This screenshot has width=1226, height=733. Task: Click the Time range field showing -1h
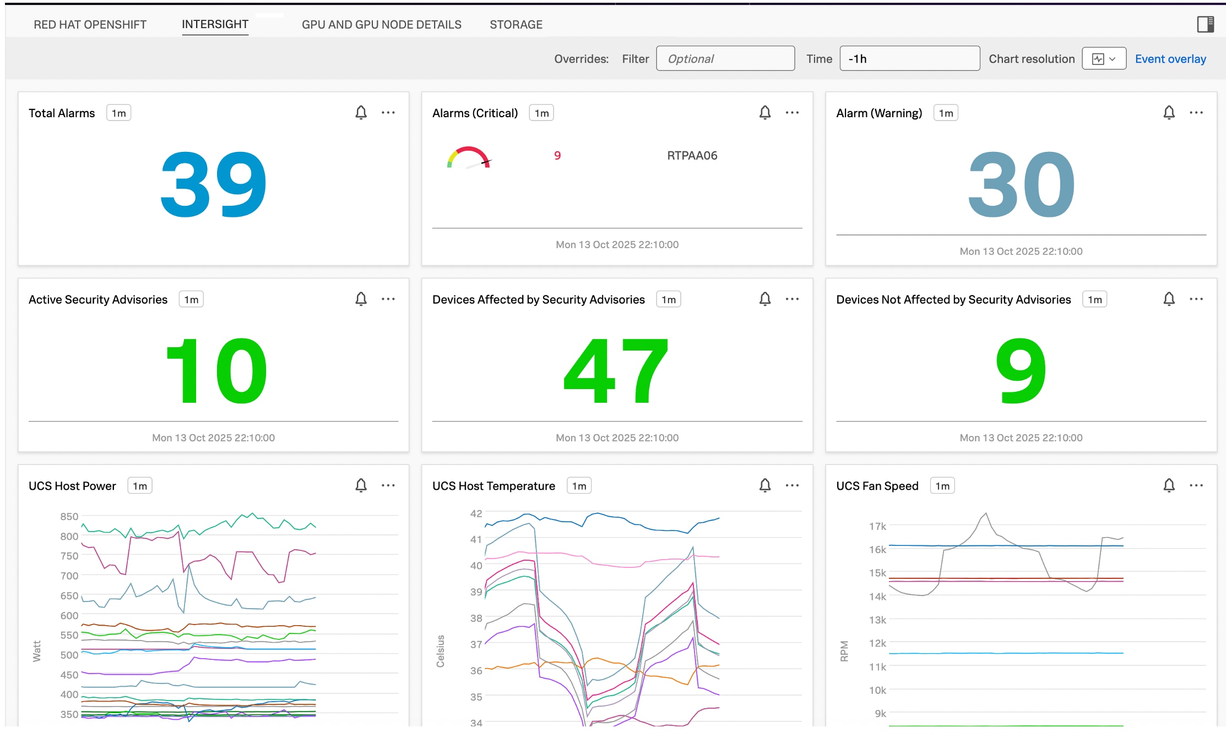pyautogui.click(x=909, y=59)
